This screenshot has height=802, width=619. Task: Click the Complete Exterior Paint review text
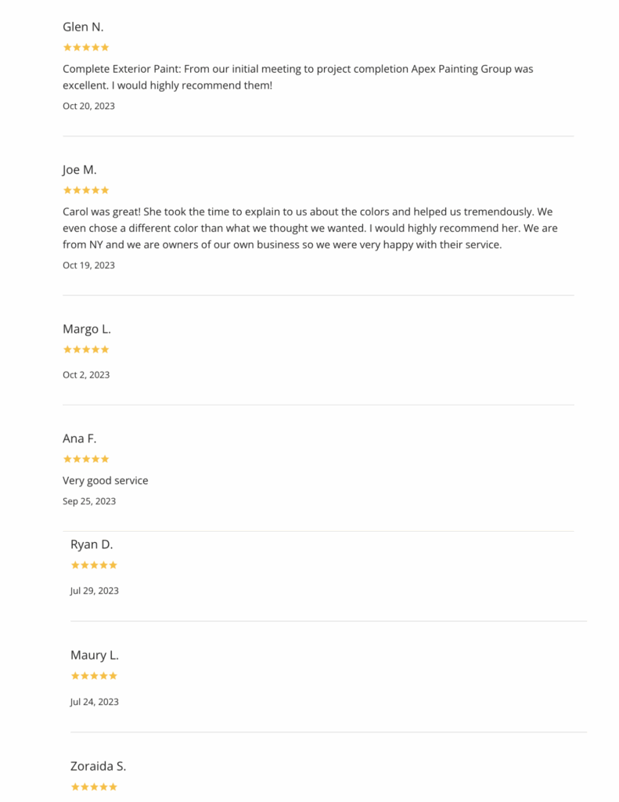pyautogui.click(x=298, y=78)
